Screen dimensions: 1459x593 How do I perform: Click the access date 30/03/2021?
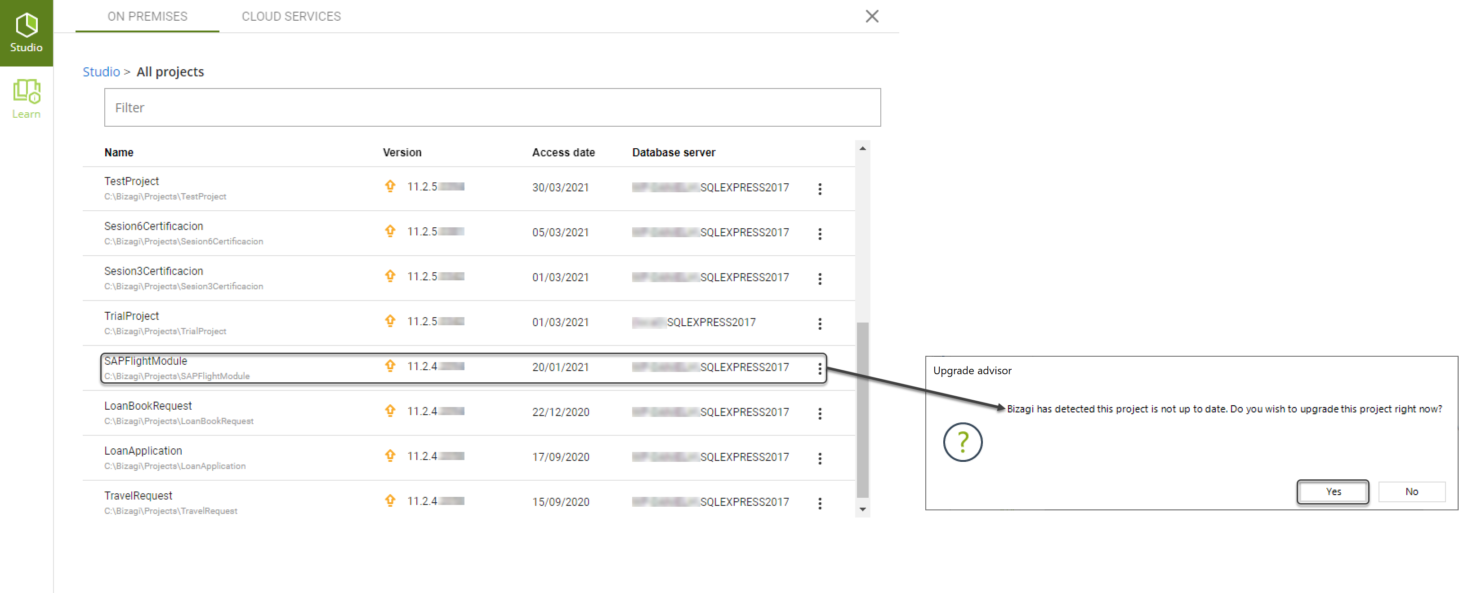click(x=560, y=187)
